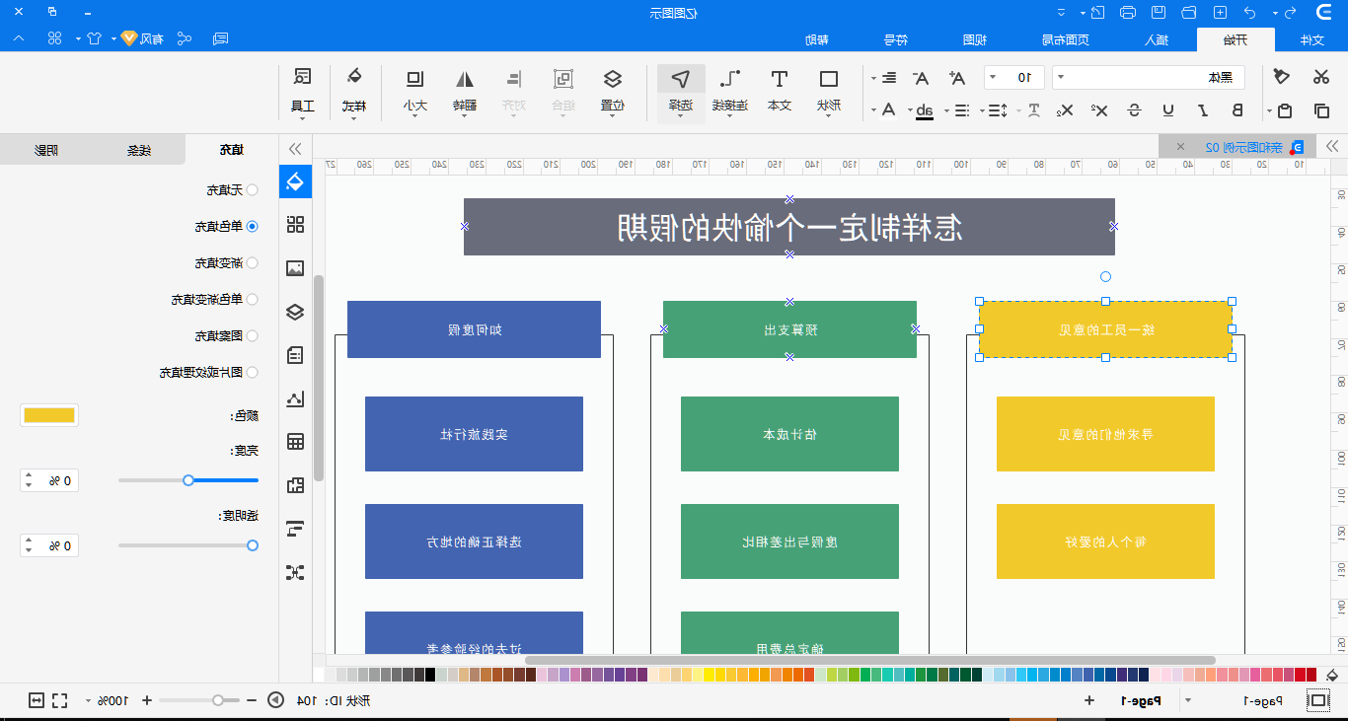Open the image sidebar panel icon
1348x721 pixels.
click(x=295, y=268)
